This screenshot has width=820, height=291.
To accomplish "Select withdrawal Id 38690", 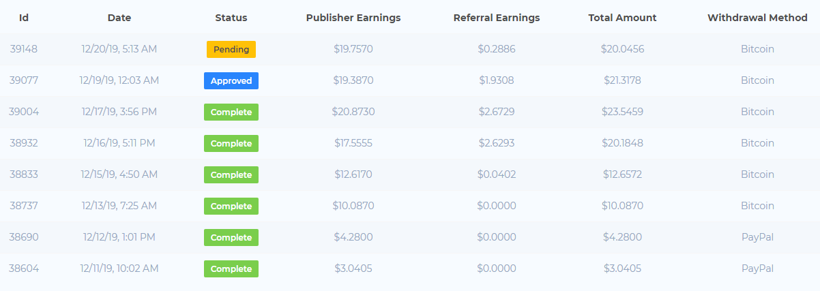I will coord(24,237).
